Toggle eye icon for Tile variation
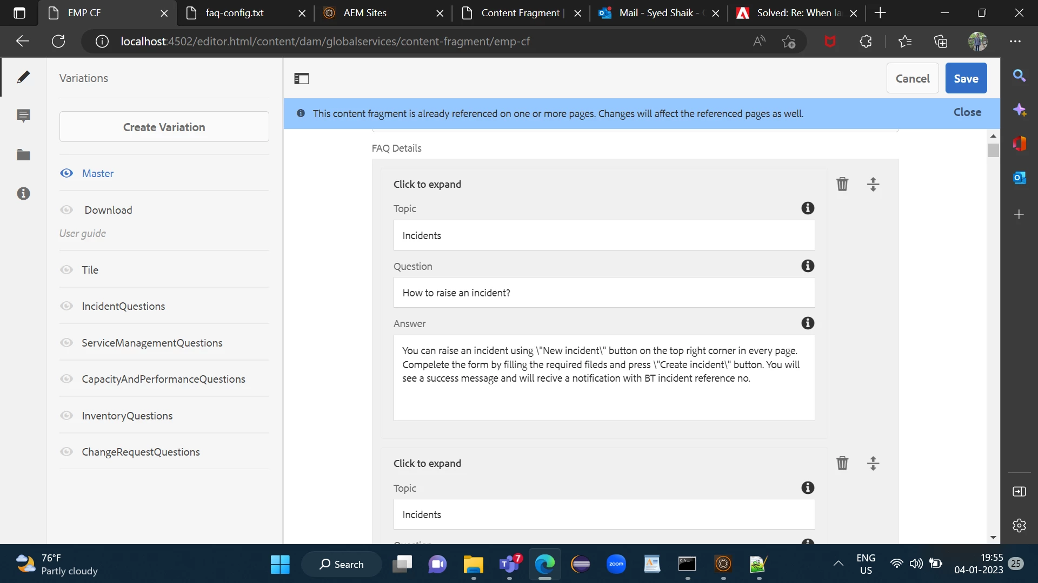This screenshot has width=1038, height=583. click(x=66, y=270)
